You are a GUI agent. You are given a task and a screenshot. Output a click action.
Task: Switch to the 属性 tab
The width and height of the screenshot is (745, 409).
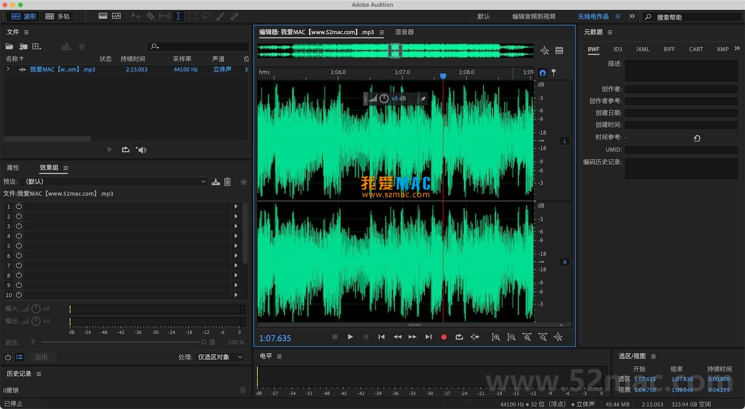point(13,168)
